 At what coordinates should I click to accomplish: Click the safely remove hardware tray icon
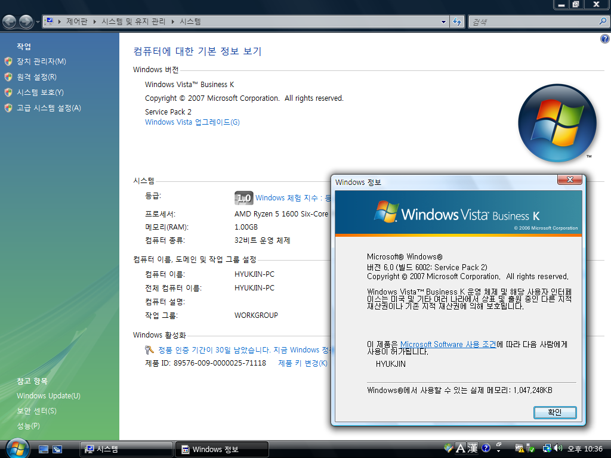click(x=530, y=448)
